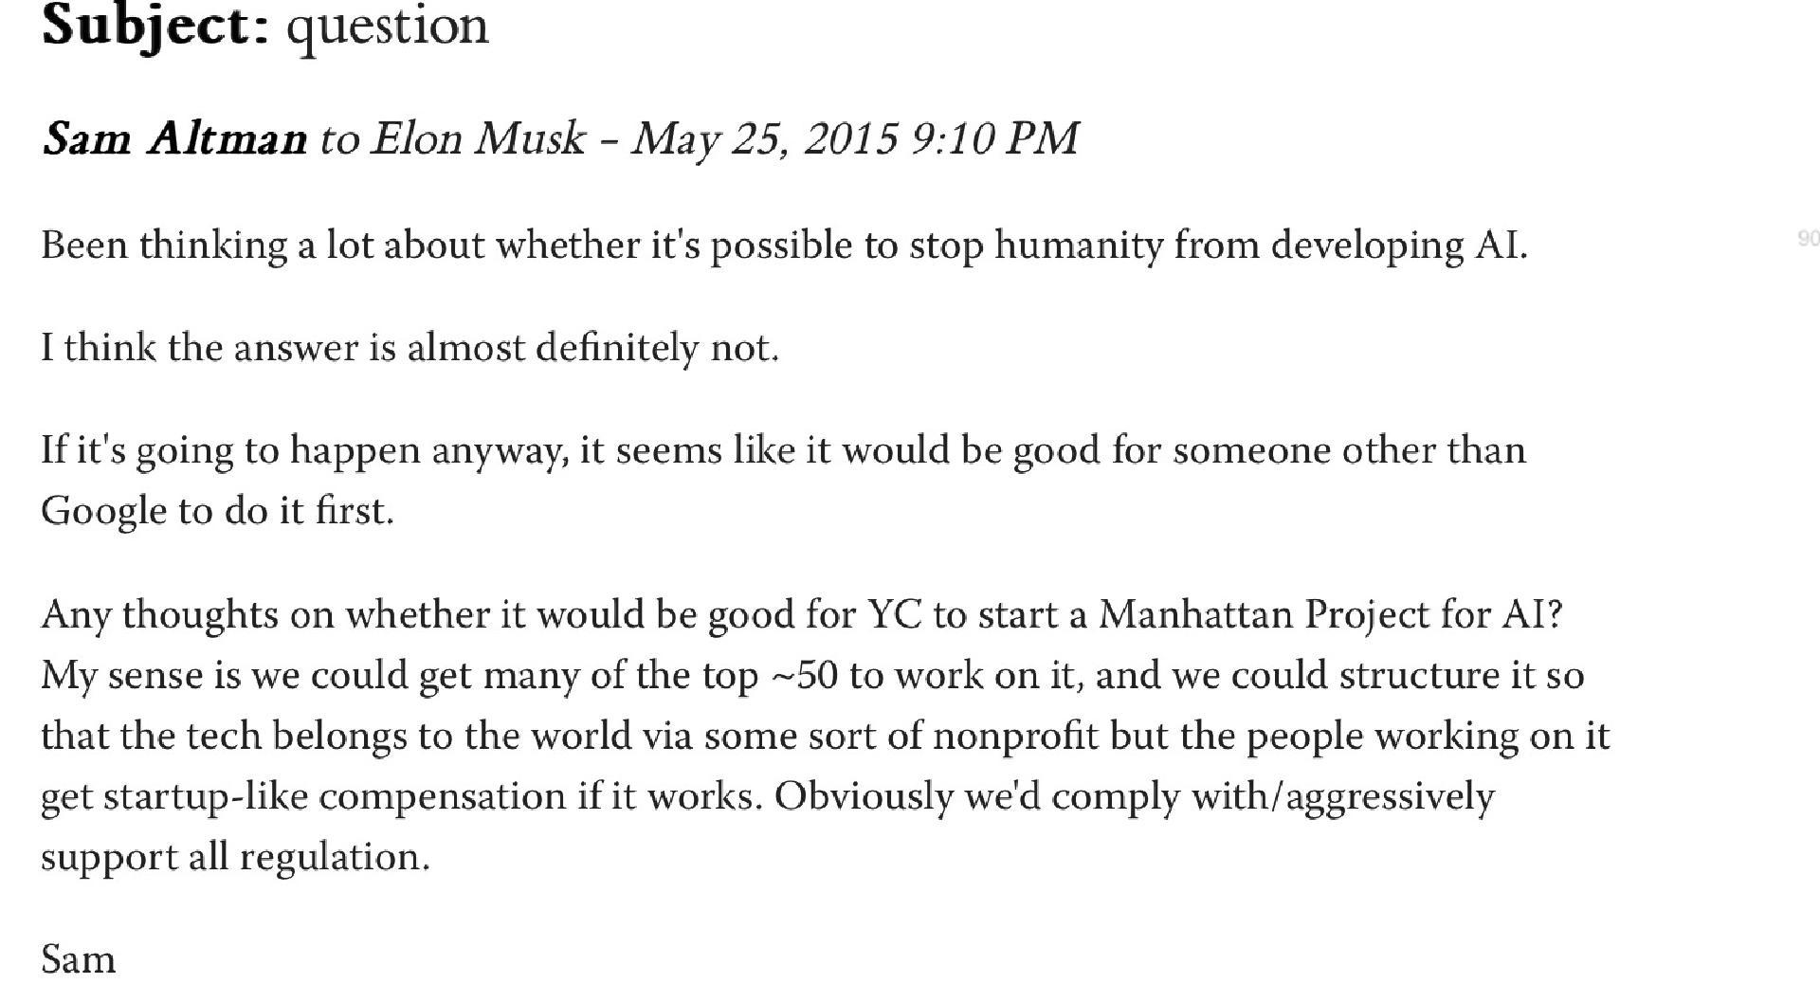Click the sentence "I think the answer is almost definitely not."
This screenshot has height=1002, width=1820.
(x=409, y=348)
